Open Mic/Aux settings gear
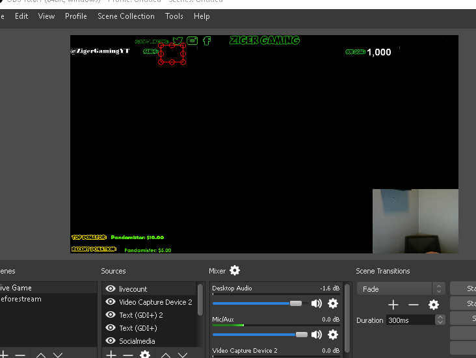Image resolution: width=476 pixels, height=358 pixels. (333, 335)
